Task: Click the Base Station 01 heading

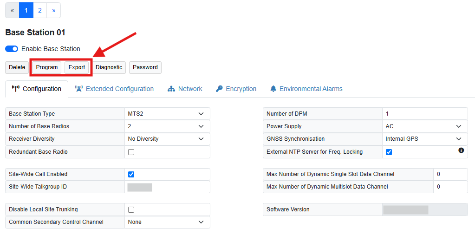Action: [x=35, y=33]
